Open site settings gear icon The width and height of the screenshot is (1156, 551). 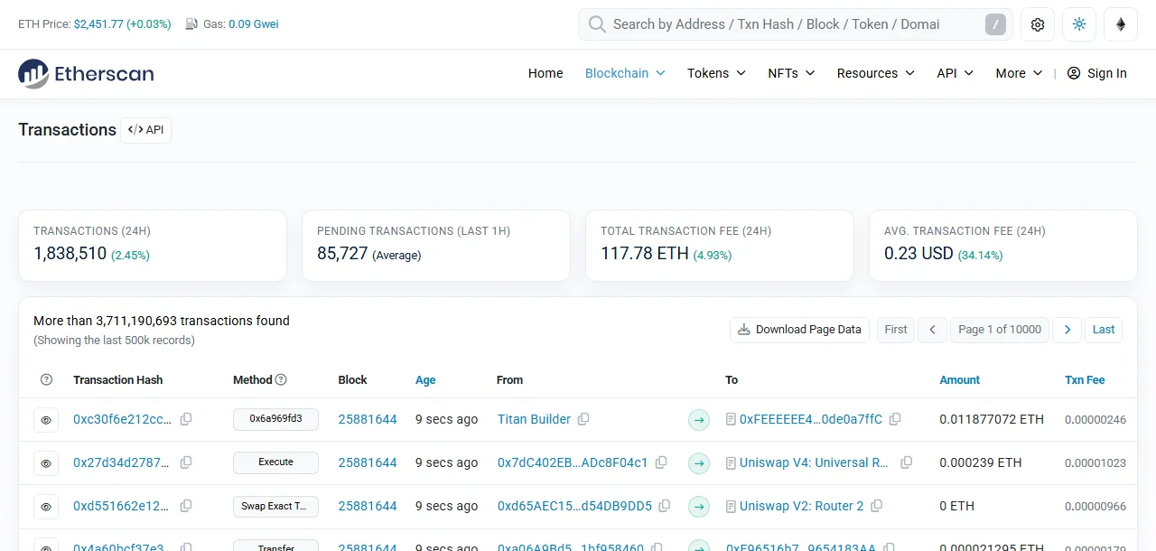(1038, 24)
